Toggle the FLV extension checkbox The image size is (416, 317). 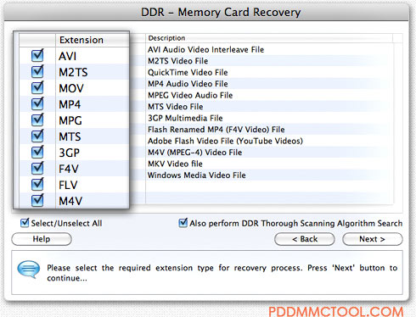pyautogui.click(x=37, y=185)
